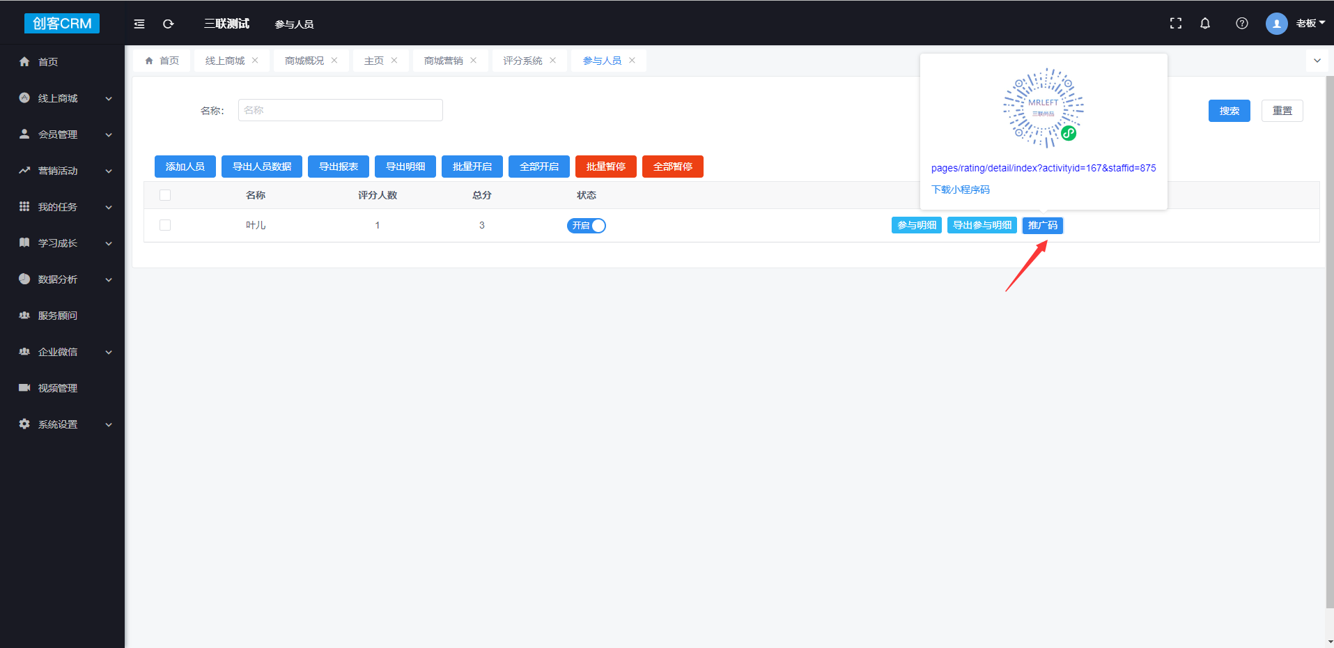Click the 搜索 button
Viewport: 1334px width, 648px height.
point(1230,111)
